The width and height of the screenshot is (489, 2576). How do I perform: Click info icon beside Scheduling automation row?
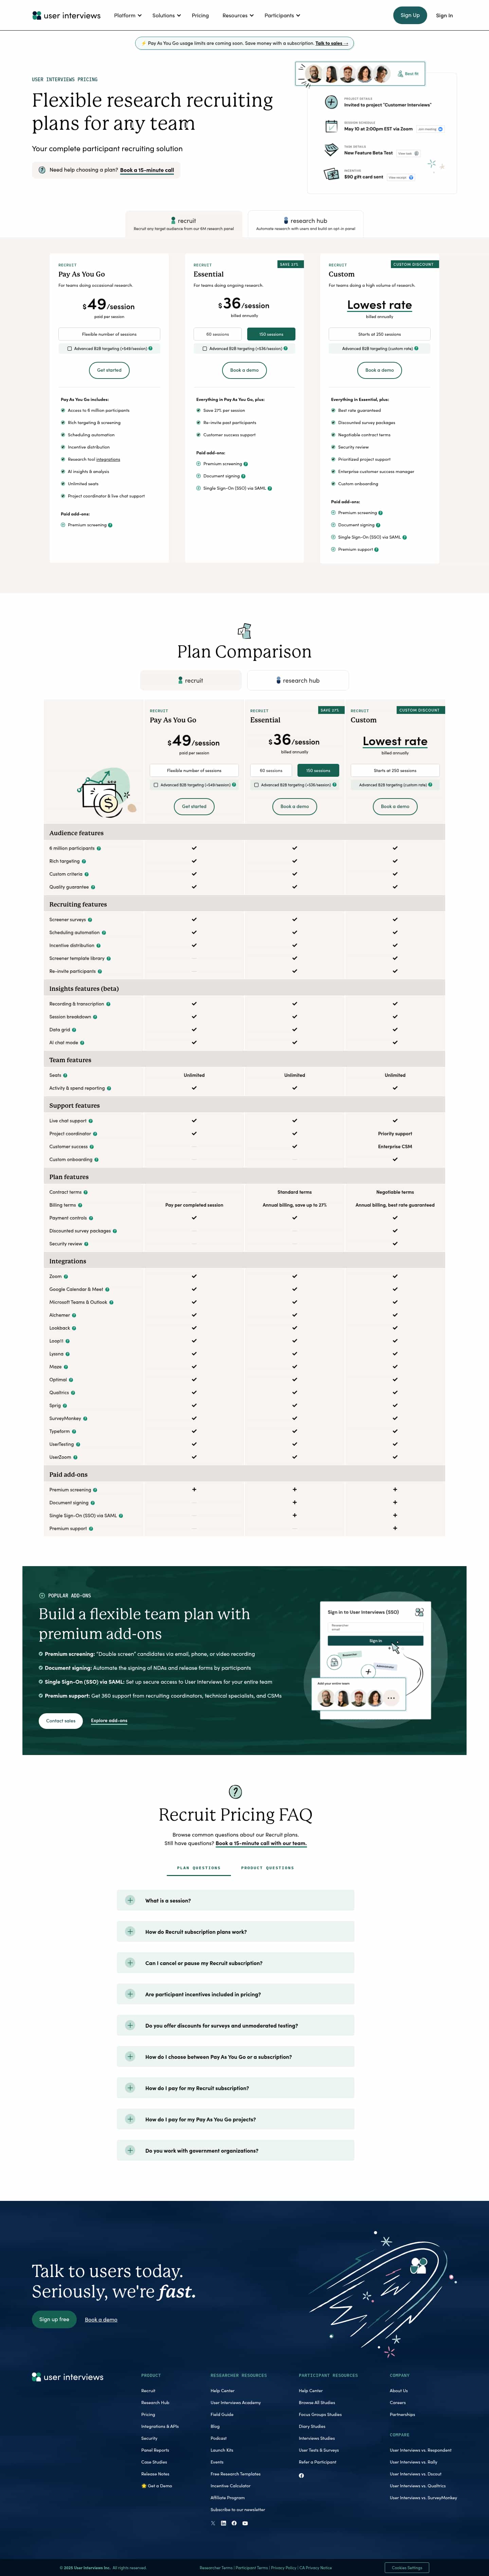pyautogui.click(x=104, y=932)
